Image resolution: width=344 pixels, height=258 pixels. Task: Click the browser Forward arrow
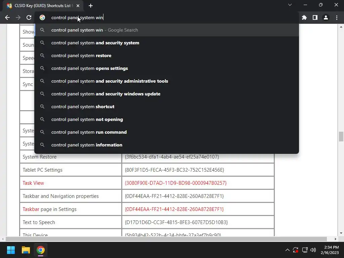pos(18,17)
